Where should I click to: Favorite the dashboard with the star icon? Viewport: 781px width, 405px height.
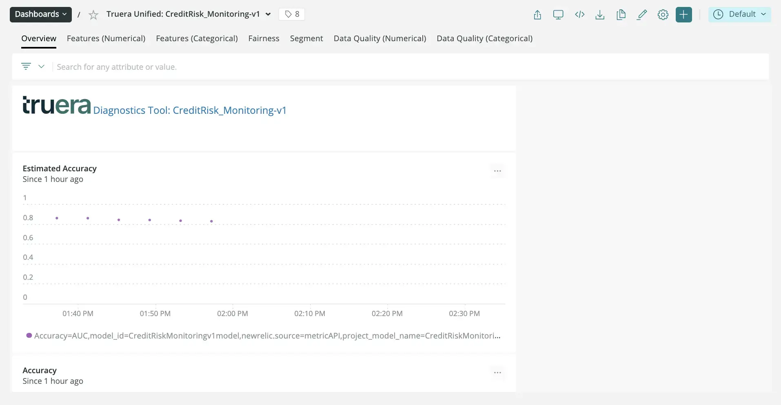(x=93, y=15)
